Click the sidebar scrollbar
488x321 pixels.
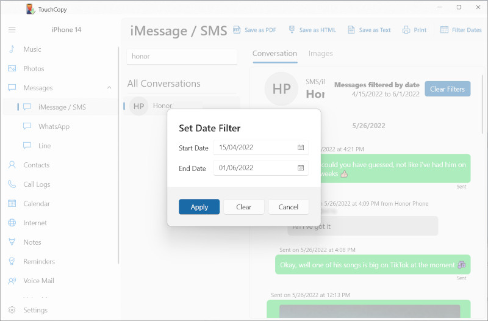[118, 156]
